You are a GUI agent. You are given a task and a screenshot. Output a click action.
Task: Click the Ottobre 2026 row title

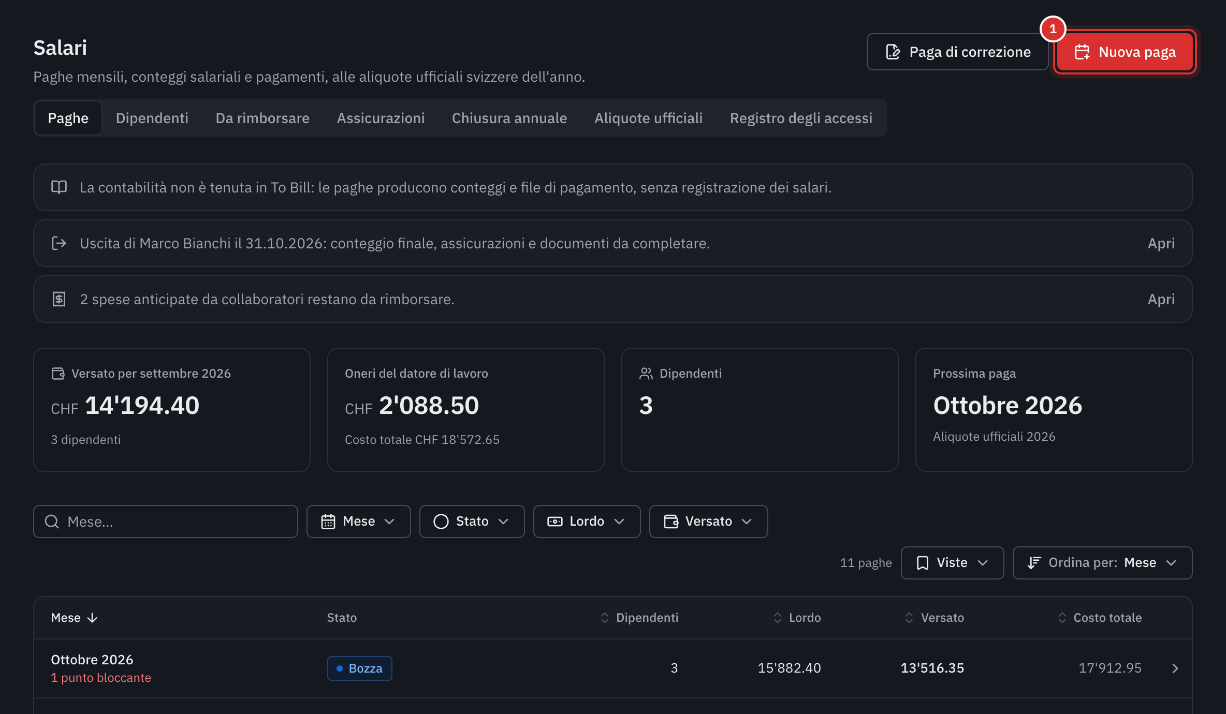click(x=92, y=660)
